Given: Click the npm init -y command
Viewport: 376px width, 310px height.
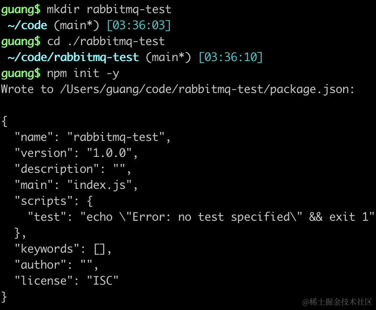Looking at the screenshot, I should [83, 74].
